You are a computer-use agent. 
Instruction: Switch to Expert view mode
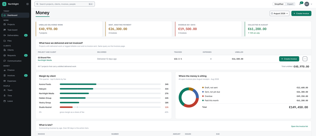pos(290,4)
